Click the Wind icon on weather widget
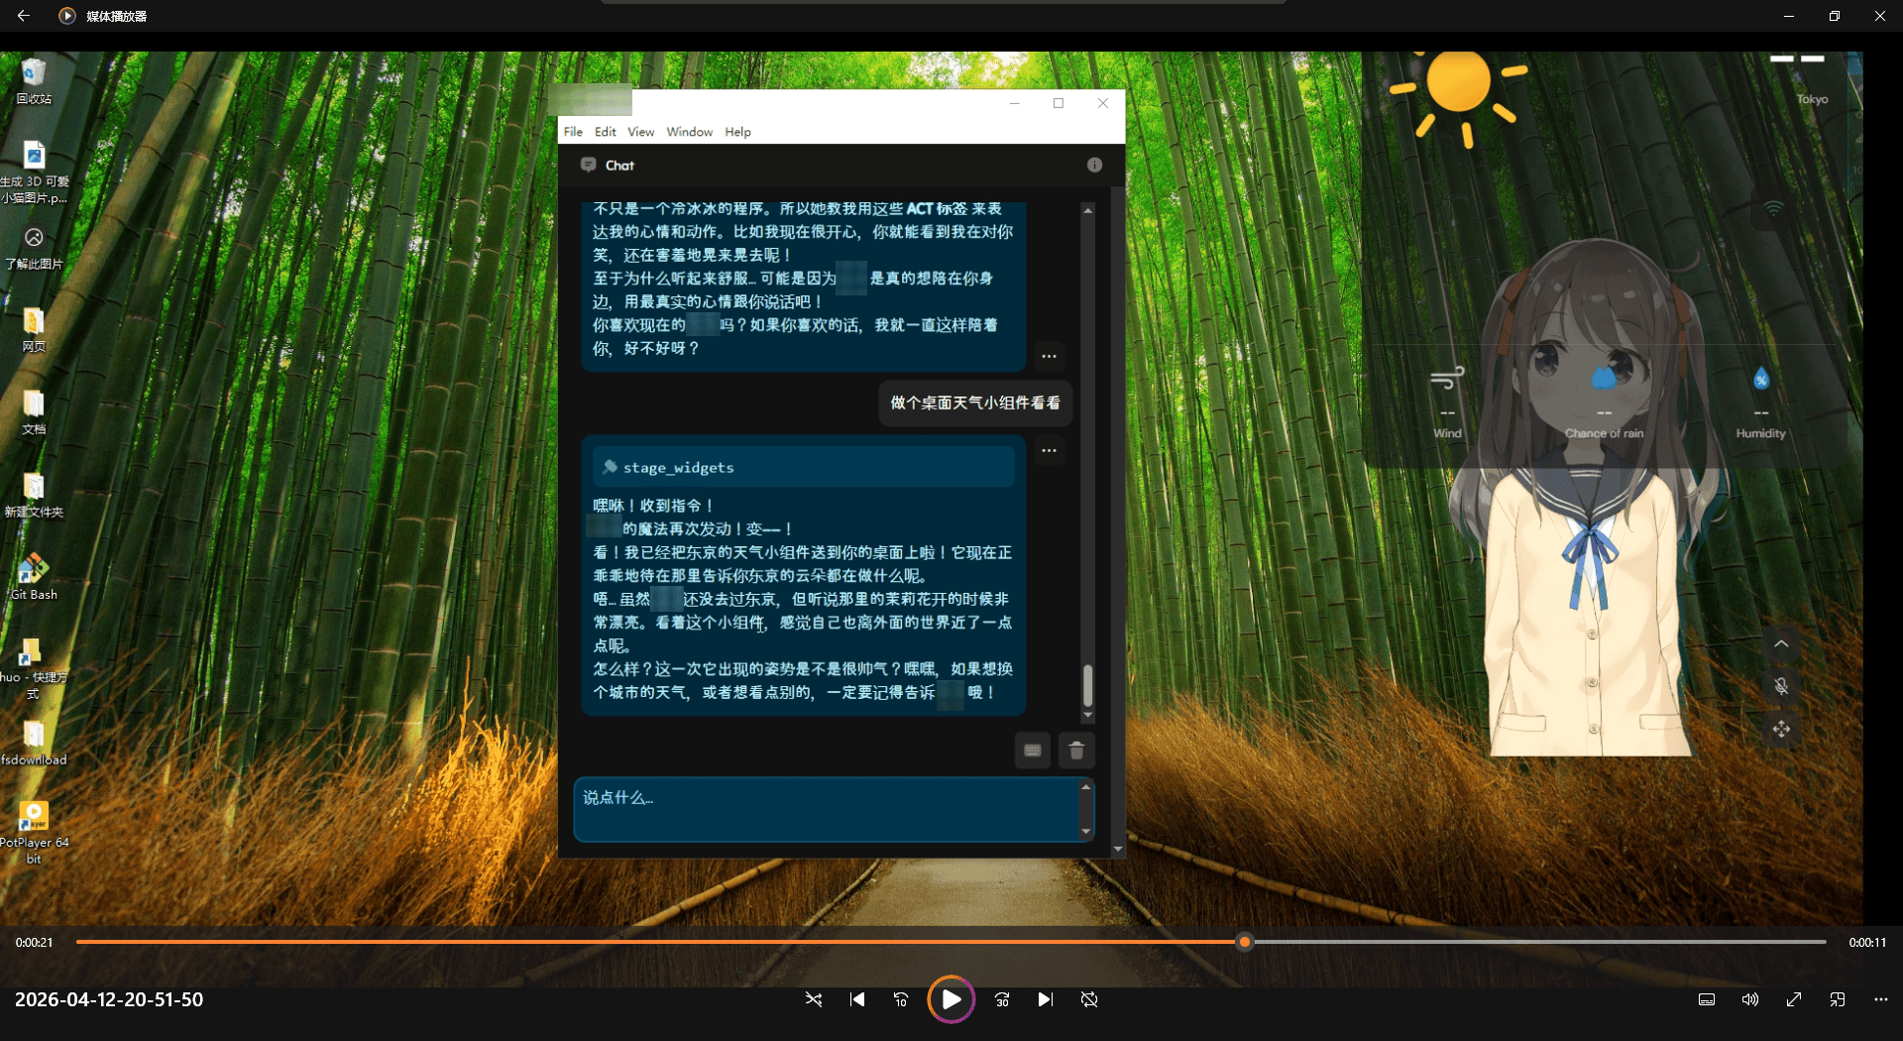This screenshot has width=1903, height=1041. click(1447, 378)
